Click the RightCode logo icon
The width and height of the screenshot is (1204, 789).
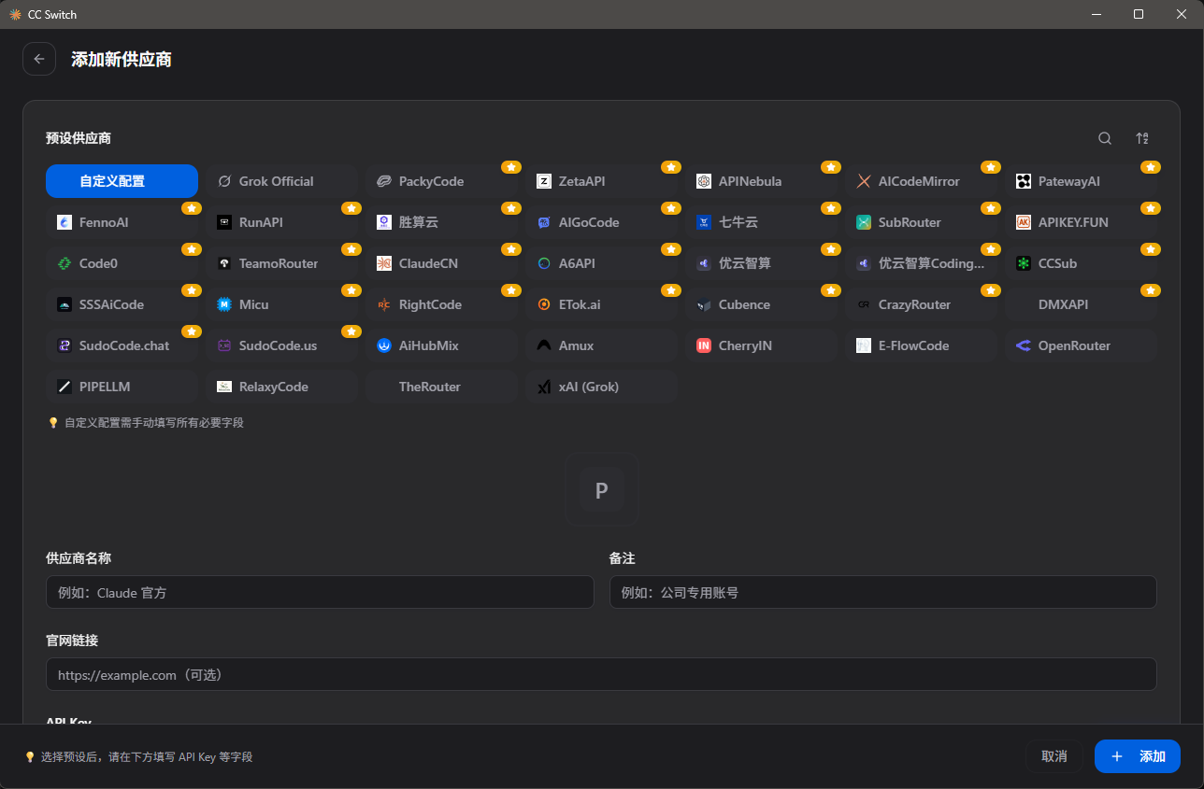(x=384, y=304)
